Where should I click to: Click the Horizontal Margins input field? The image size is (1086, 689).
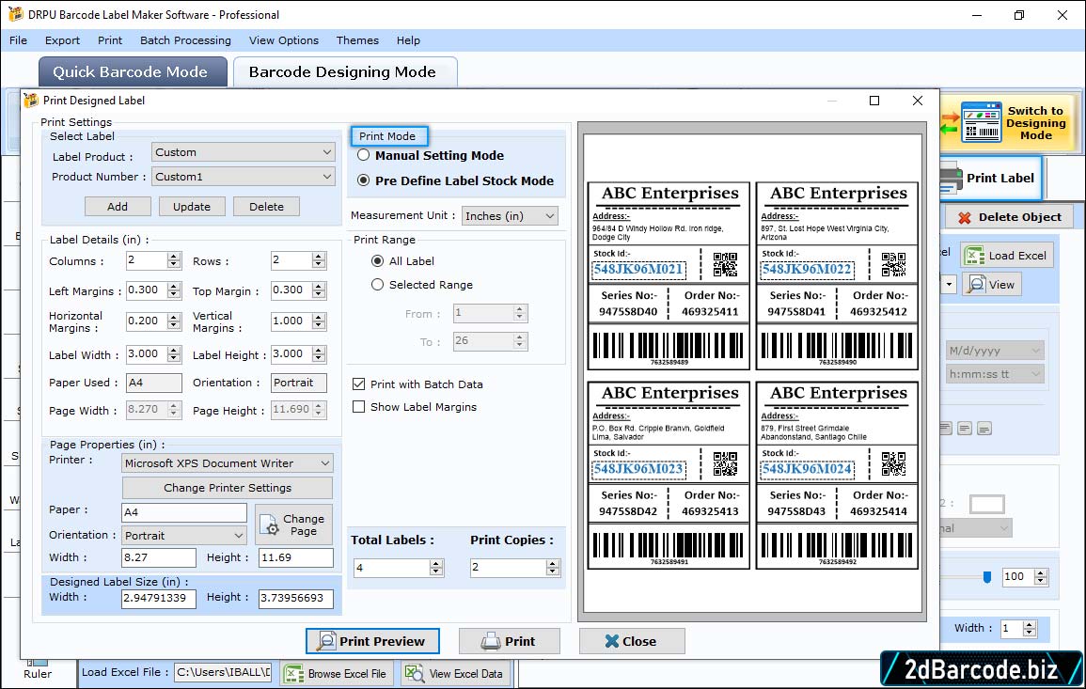click(147, 321)
